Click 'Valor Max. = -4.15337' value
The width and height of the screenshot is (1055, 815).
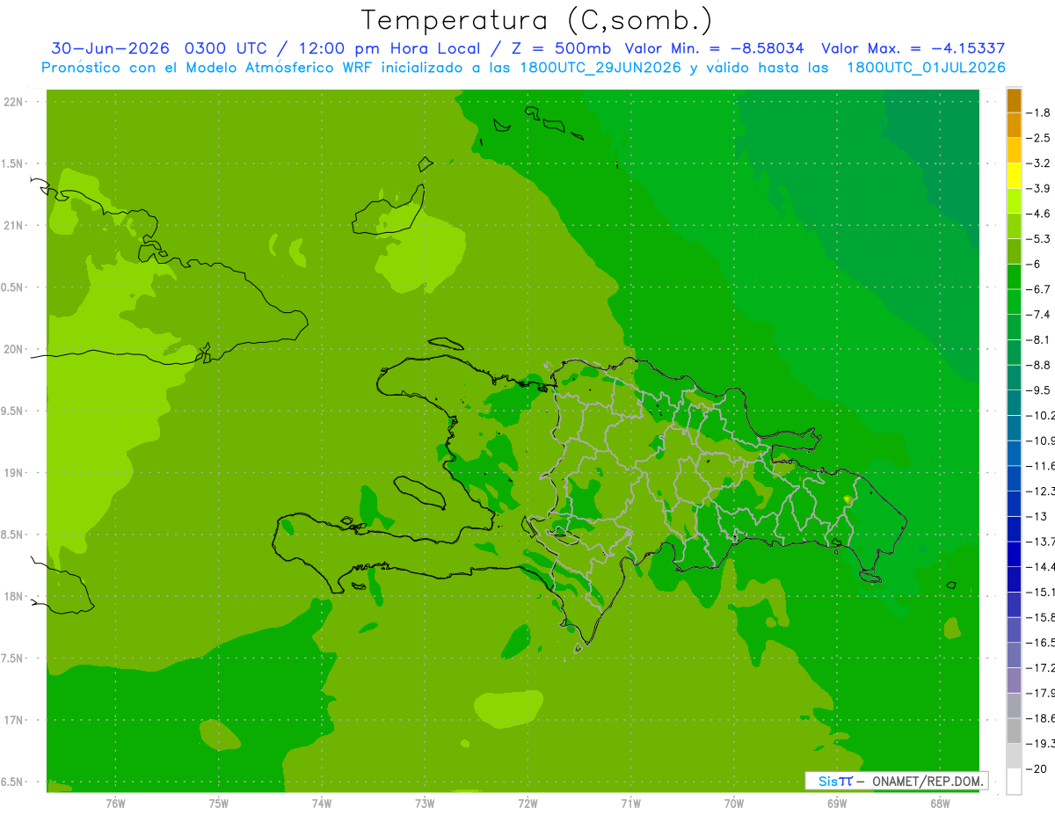tap(913, 48)
